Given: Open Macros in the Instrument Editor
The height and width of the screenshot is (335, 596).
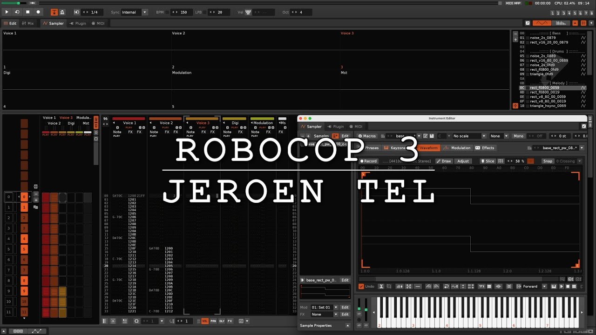Looking at the screenshot, I should click(367, 136).
